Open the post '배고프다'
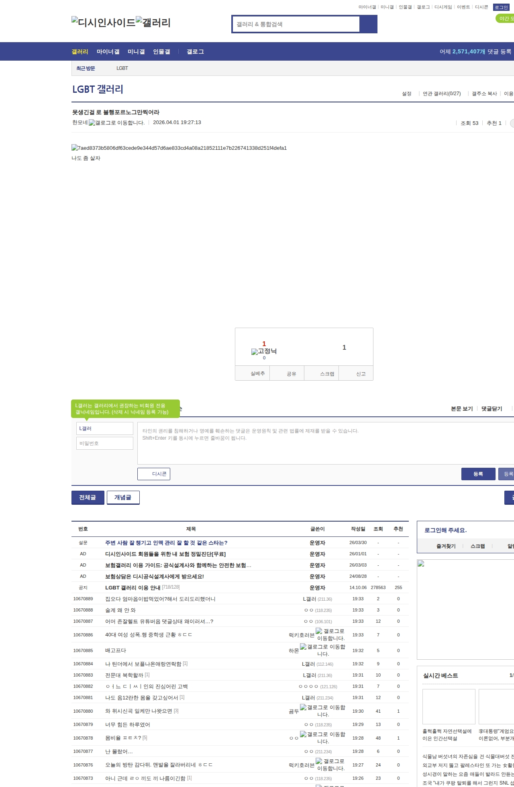This screenshot has height=787, width=514. (x=116, y=650)
